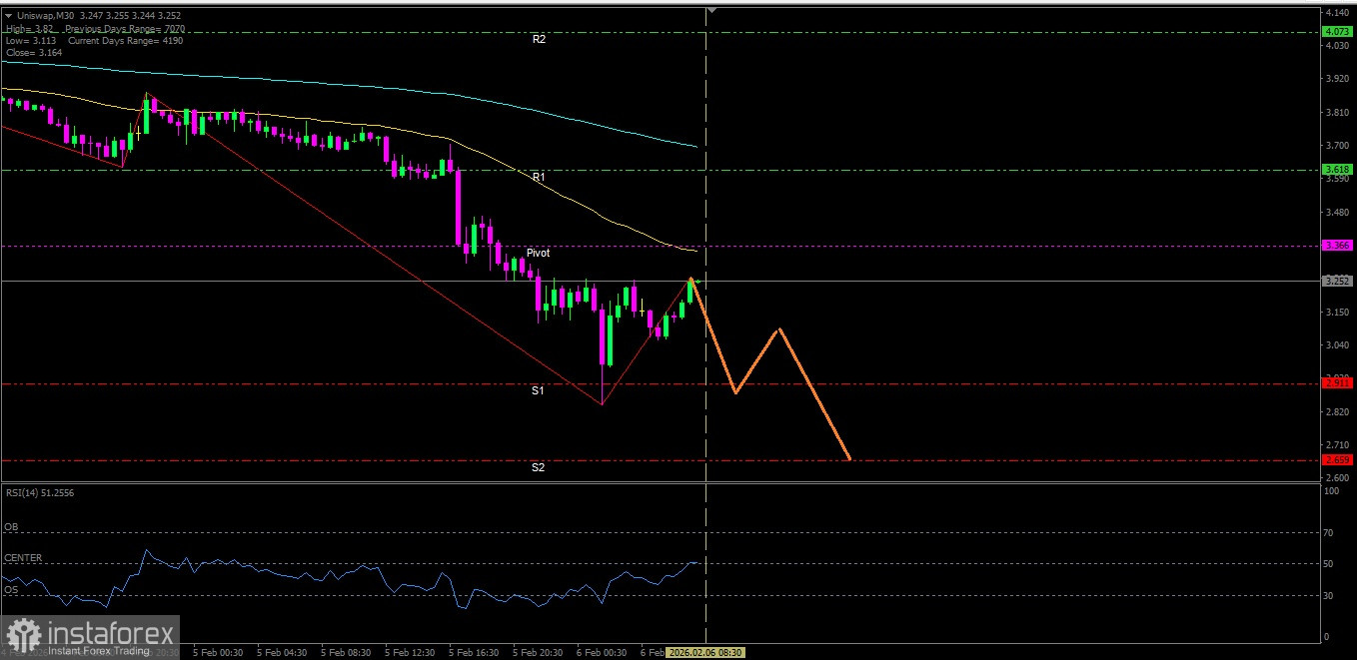Click the chart shift triangle marker at top
This screenshot has width=1357, height=660.
(x=710, y=11)
